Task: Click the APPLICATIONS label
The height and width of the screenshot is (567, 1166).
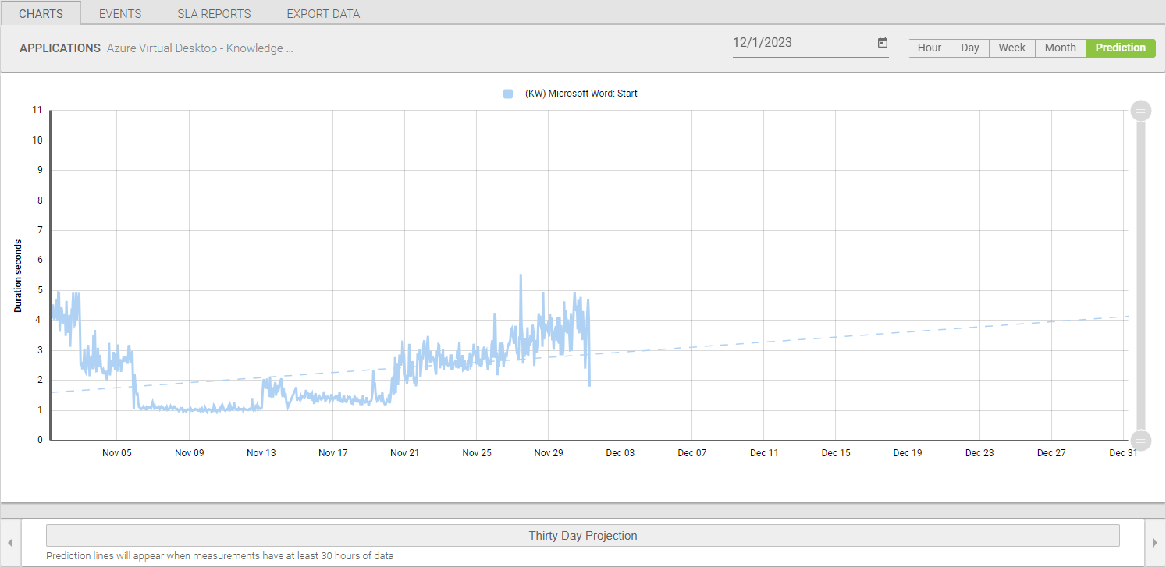Action: 60,48
